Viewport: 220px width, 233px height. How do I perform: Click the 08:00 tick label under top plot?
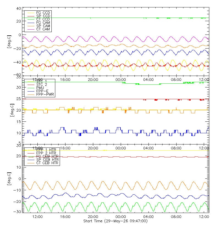coord(176,80)
